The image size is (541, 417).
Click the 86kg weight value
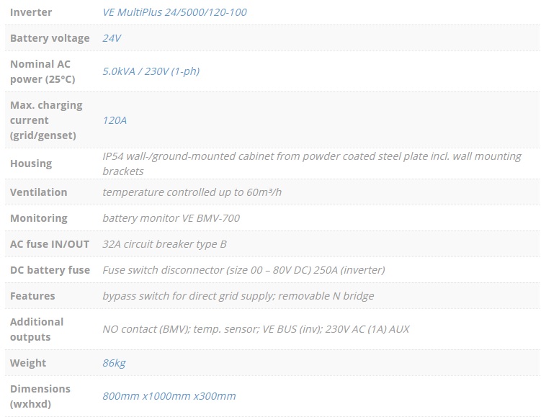(x=114, y=363)
